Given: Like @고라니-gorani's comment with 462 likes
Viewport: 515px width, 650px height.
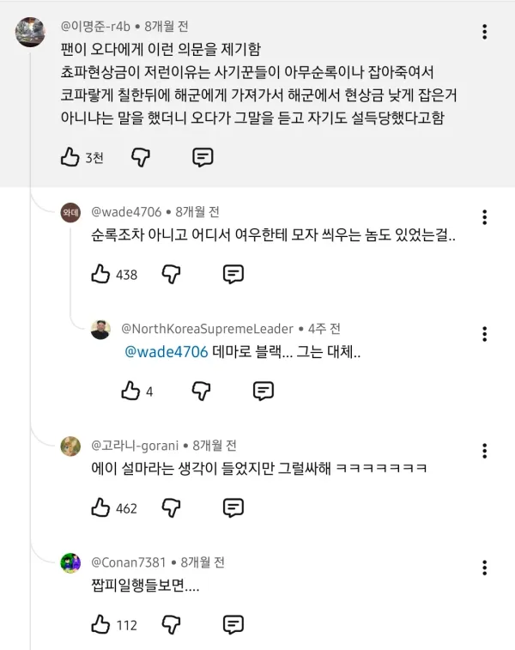Looking at the screenshot, I should [100, 507].
